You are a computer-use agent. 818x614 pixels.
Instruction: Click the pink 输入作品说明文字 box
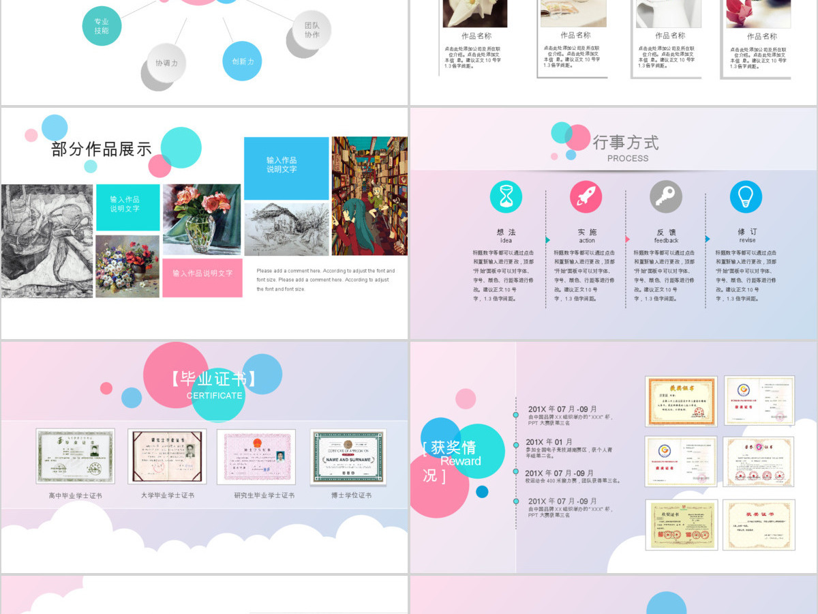coord(202,278)
